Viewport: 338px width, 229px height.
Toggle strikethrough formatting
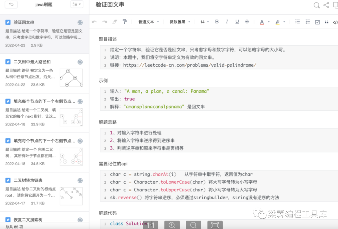point(247,22)
